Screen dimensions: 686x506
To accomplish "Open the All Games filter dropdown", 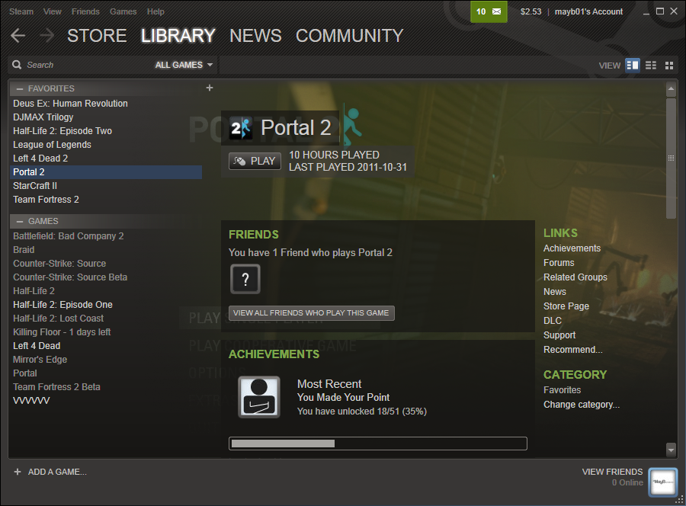I will click(x=184, y=66).
